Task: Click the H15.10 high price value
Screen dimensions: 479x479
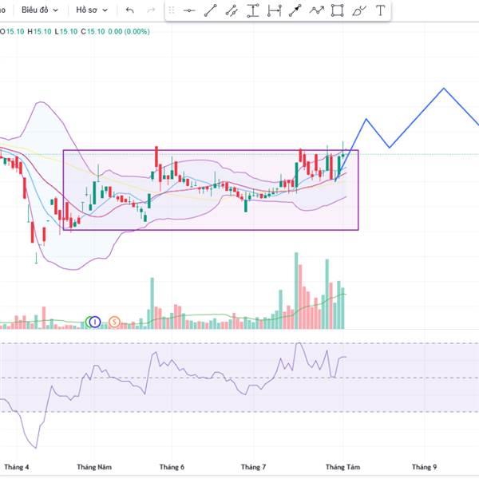Action: (39, 31)
